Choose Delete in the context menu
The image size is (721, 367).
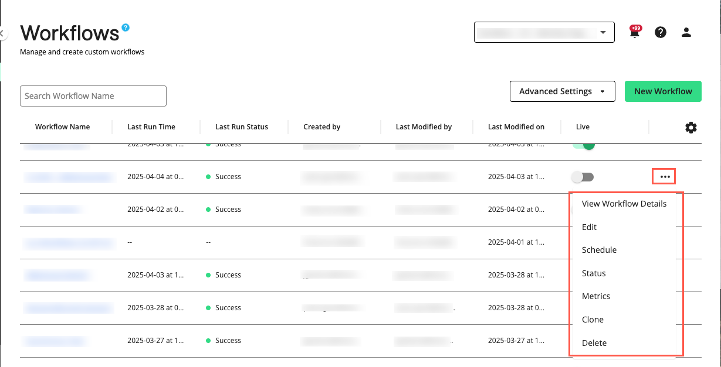594,343
